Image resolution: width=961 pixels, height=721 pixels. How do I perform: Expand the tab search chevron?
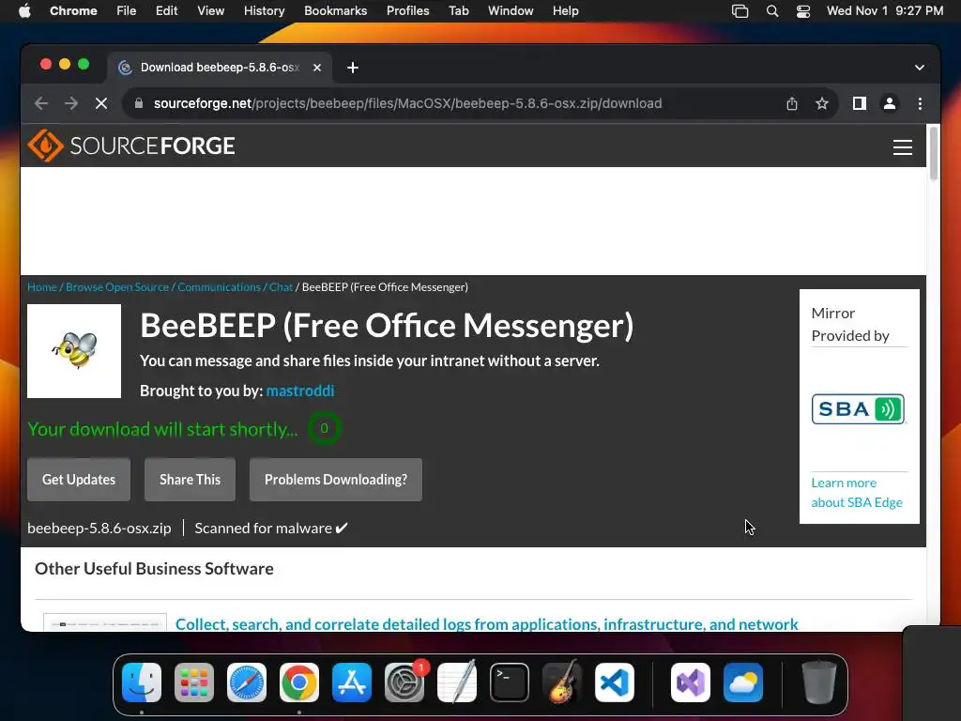[919, 68]
